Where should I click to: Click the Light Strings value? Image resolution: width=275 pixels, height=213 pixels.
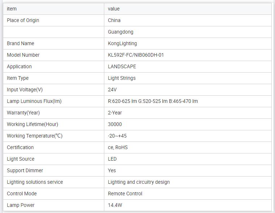122,78
